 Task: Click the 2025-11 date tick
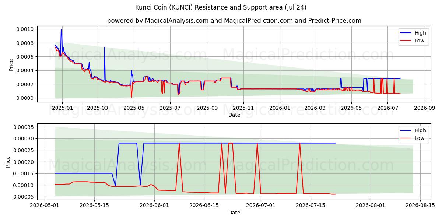tap(243, 108)
